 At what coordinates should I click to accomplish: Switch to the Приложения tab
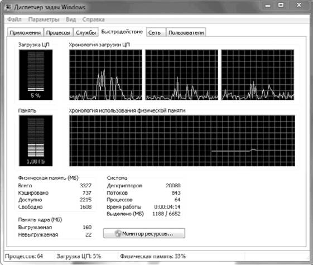[25, 32]
